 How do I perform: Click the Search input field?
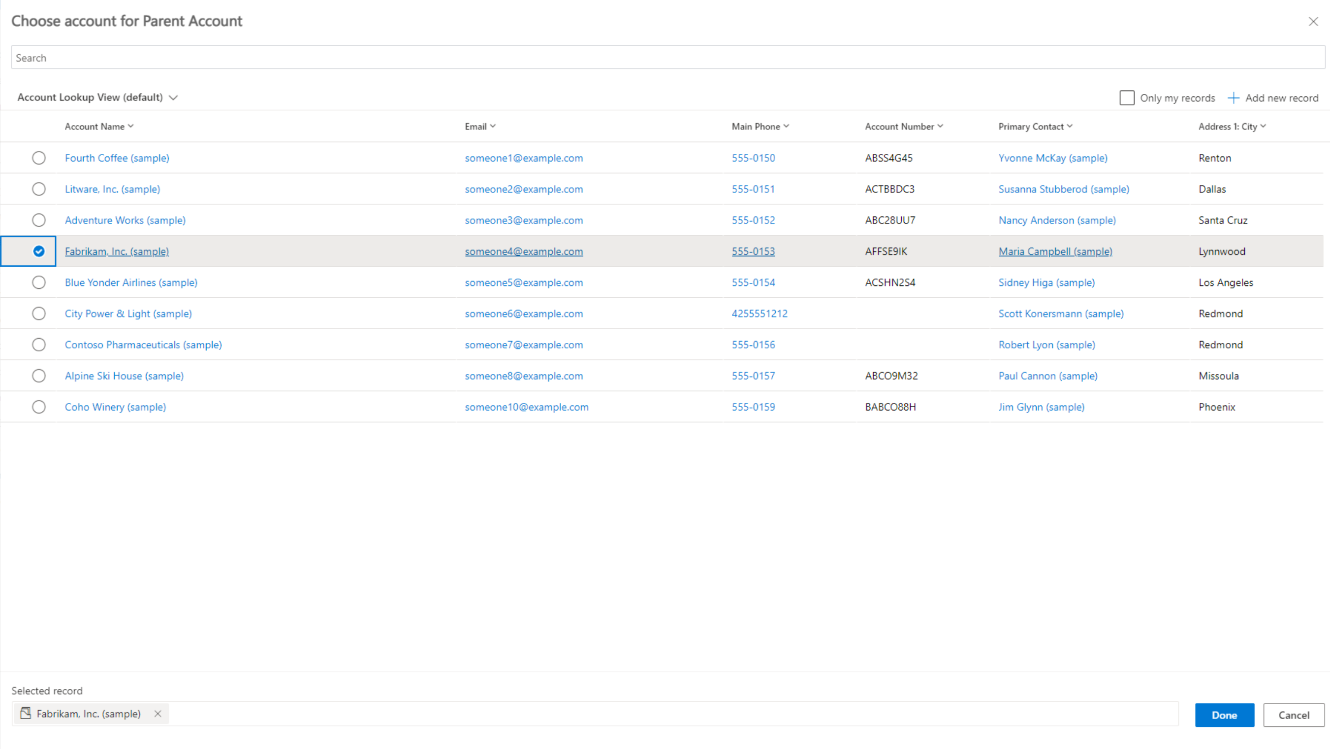(665, 58)
